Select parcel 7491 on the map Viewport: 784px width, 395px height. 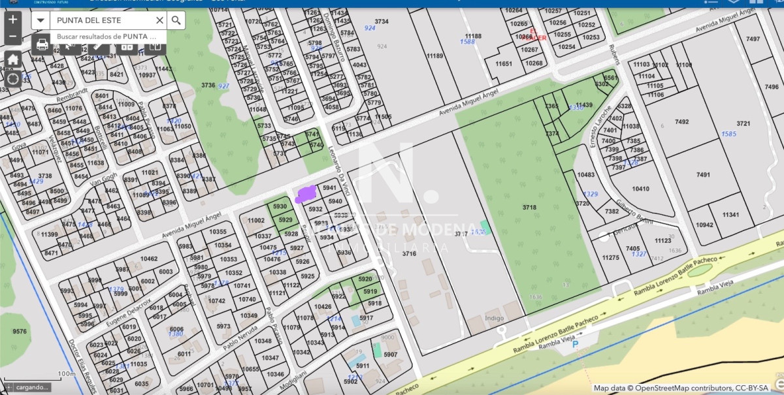703,174
